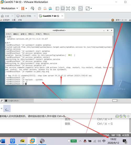131x145 pixels.
Task: Close the 我的计算机 tab
Action: 35,16
